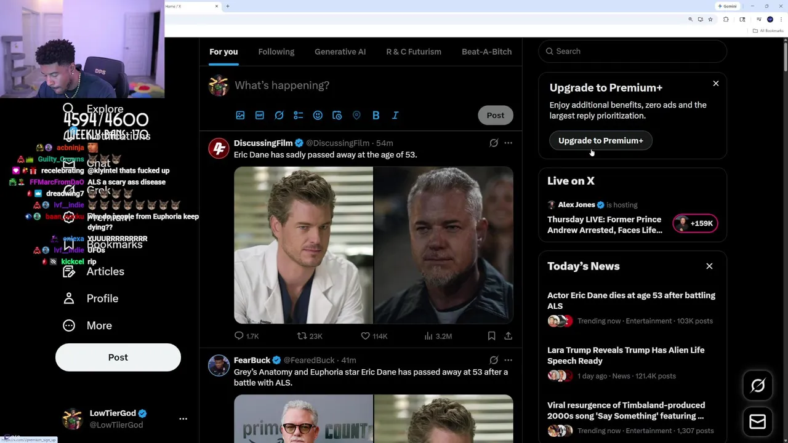This screenshot has width=788, height=443.
Task: Open gray-haired Eric Dane photo
Action: tap(443, 245)
